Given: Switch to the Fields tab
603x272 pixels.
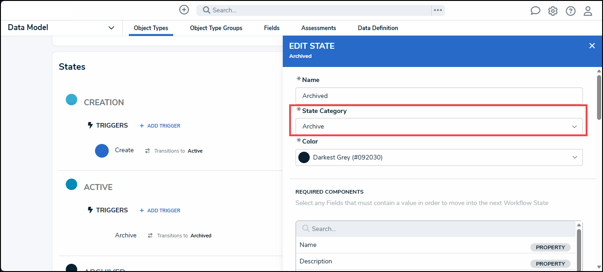Looking at the screenshot, I should 271,28.
